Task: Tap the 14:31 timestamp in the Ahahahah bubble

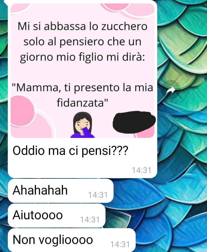Action: tap(98, 195)
